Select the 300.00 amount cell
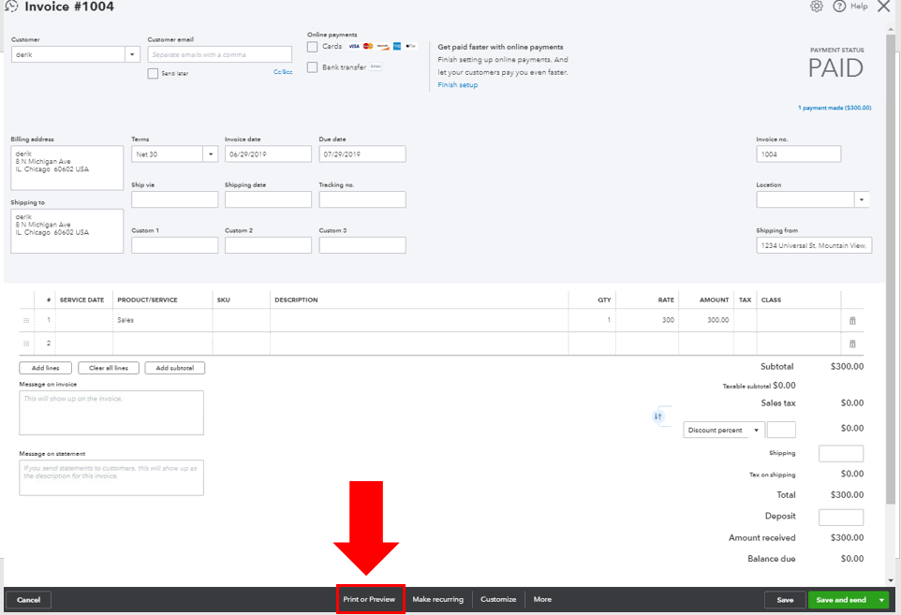This screenshot has height=615, width=901. click(706, 320)
